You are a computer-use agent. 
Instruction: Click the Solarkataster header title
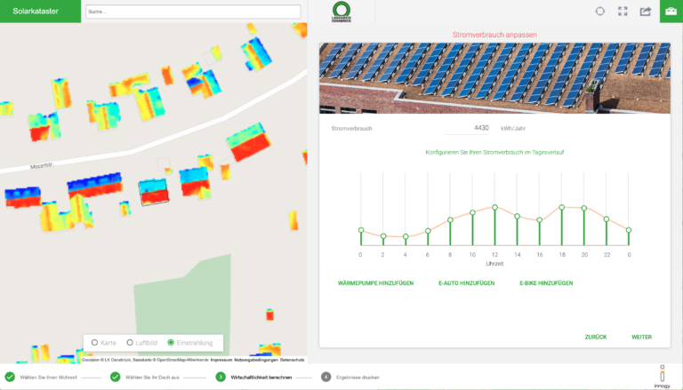click(x=36, y=12)
